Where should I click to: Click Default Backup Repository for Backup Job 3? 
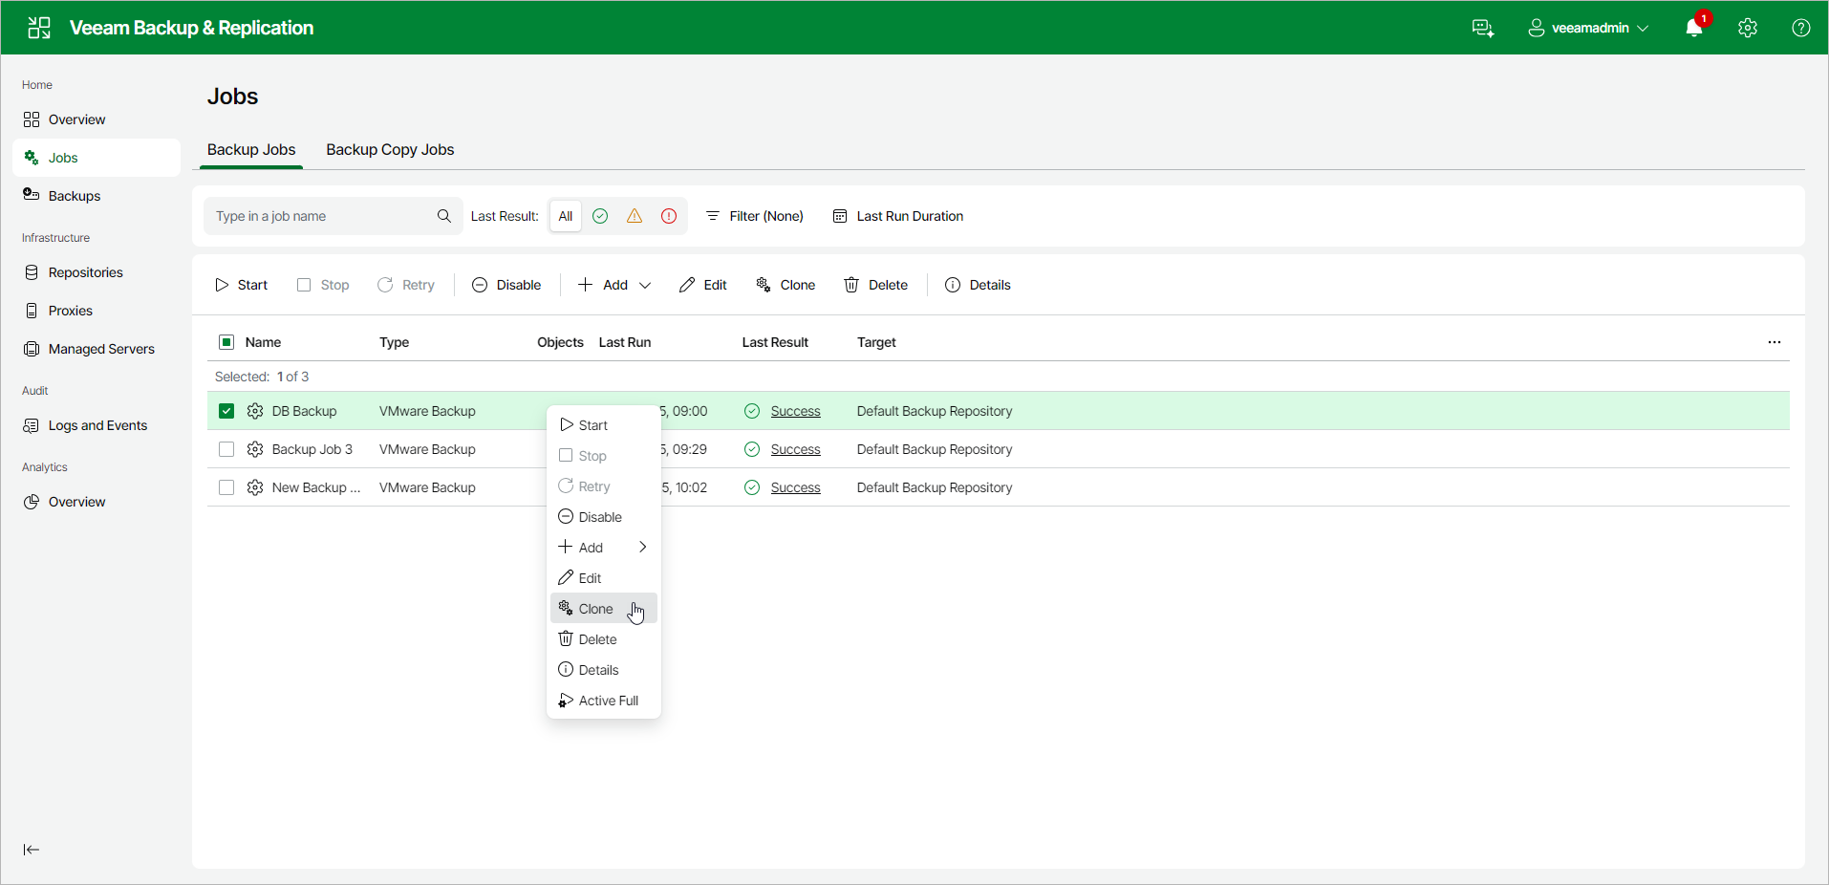tap(935, 449)
